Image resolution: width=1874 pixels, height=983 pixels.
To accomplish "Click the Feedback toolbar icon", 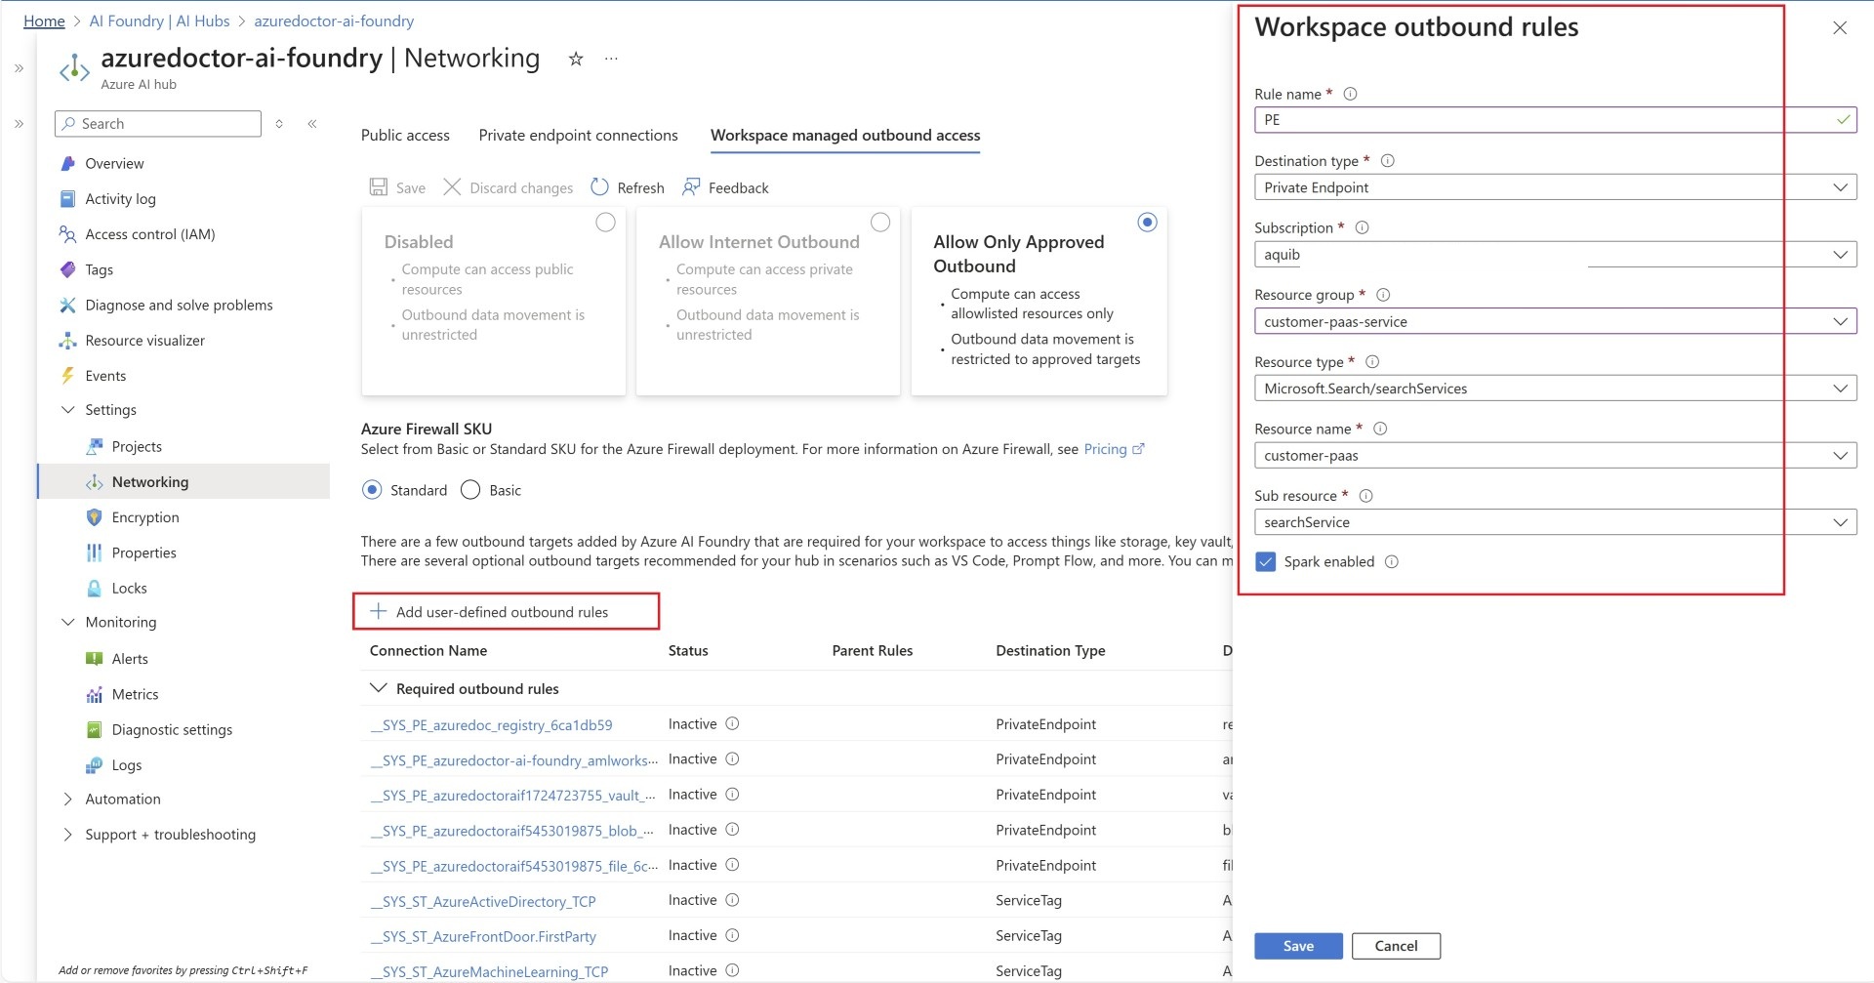I will tap(691, 187).
